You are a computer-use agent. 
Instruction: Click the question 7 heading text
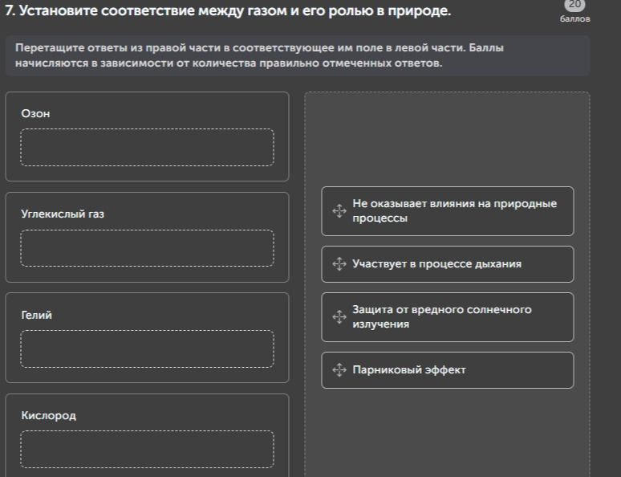coord(228,10)
